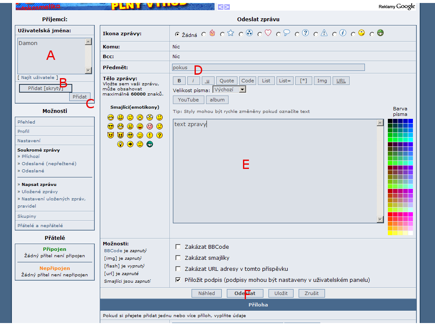Open Odeslané sent messages folder
Image resolution: width=435 pixels, height=326 pixels.
pyautogui.click(x=33, y=171)
